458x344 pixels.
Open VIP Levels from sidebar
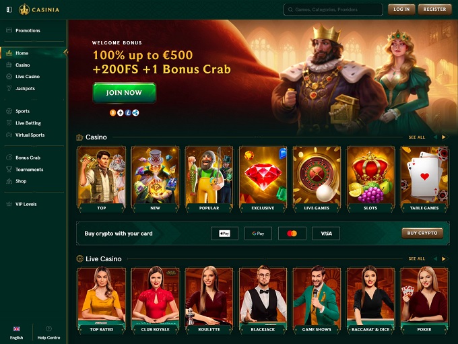(26, 204)
